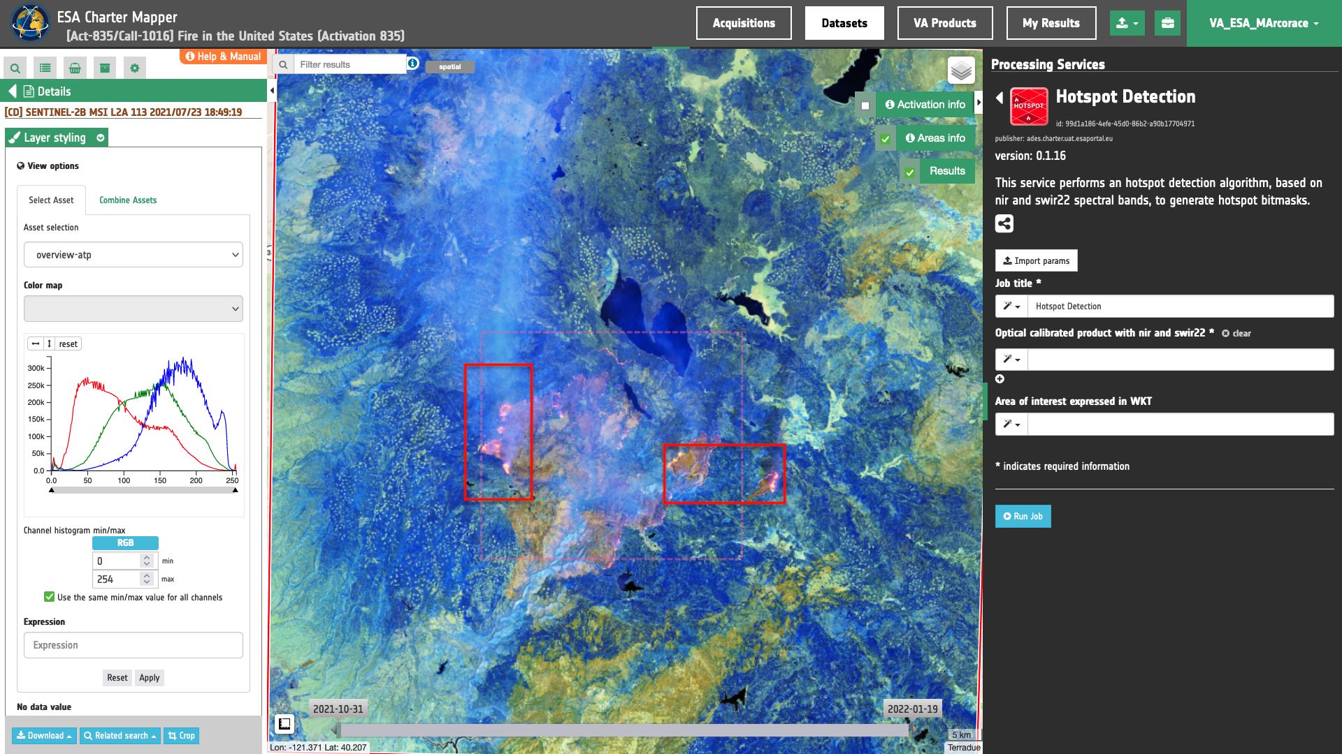Image resolution: width=1342 pixels, height=754 pixels.
Task: Select the Select Asset tab
Action: 51,200
